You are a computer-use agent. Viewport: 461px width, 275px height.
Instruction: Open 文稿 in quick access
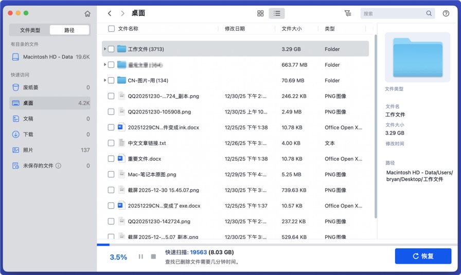(50, 119)
